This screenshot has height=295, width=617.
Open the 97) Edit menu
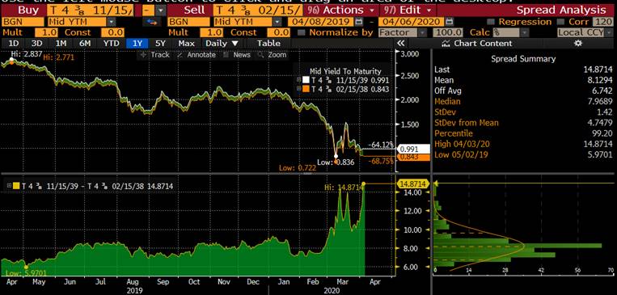pos(408,10)
